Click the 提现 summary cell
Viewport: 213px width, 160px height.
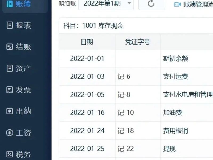pos(169,149)
